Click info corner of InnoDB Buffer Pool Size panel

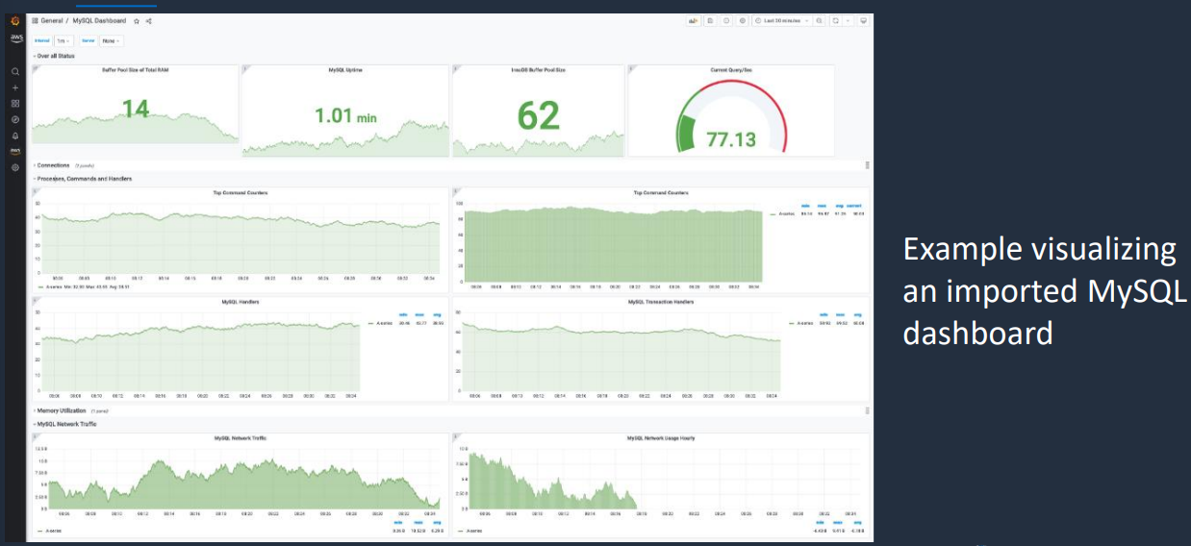(455, 68)
